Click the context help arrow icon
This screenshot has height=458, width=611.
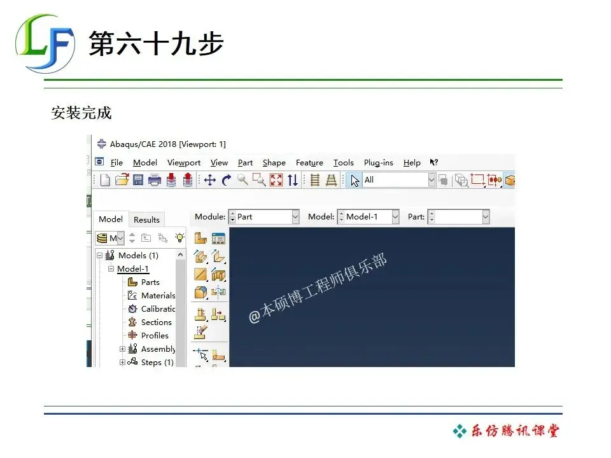[x=433, y=162]
